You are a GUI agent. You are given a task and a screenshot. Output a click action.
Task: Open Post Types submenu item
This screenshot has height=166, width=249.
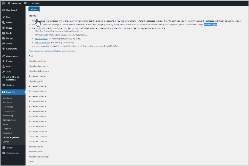coord(7,102)
